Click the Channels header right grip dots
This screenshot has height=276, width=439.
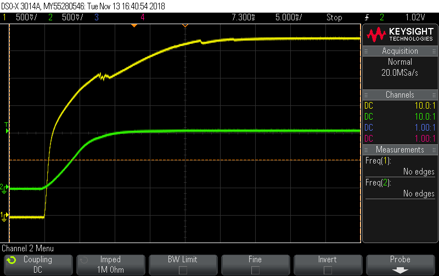click(x=434, y=95)
